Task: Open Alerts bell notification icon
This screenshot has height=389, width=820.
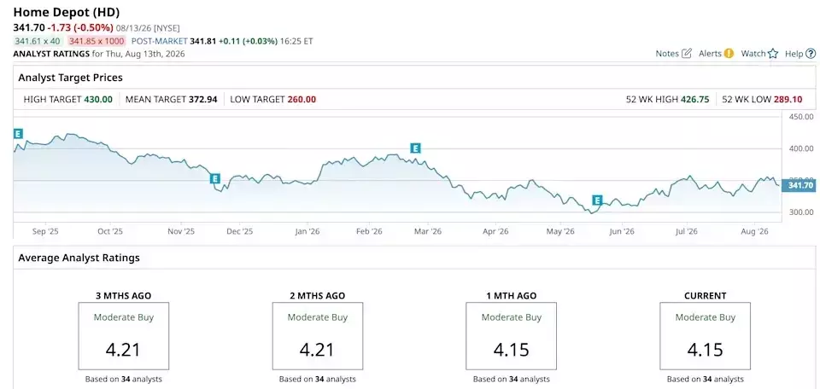Action: pyautogui.click(x=729, y=53)
